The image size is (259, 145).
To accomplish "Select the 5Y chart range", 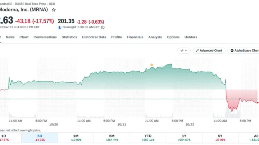I will coord(220,138).
